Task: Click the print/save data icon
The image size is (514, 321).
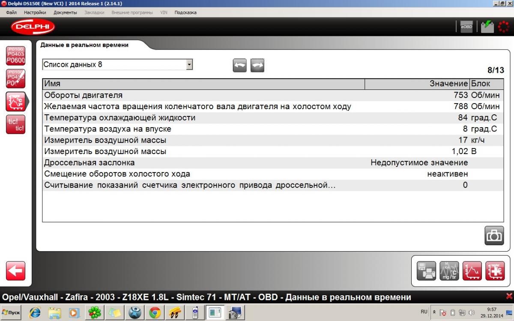Action: tap(426, 271)
